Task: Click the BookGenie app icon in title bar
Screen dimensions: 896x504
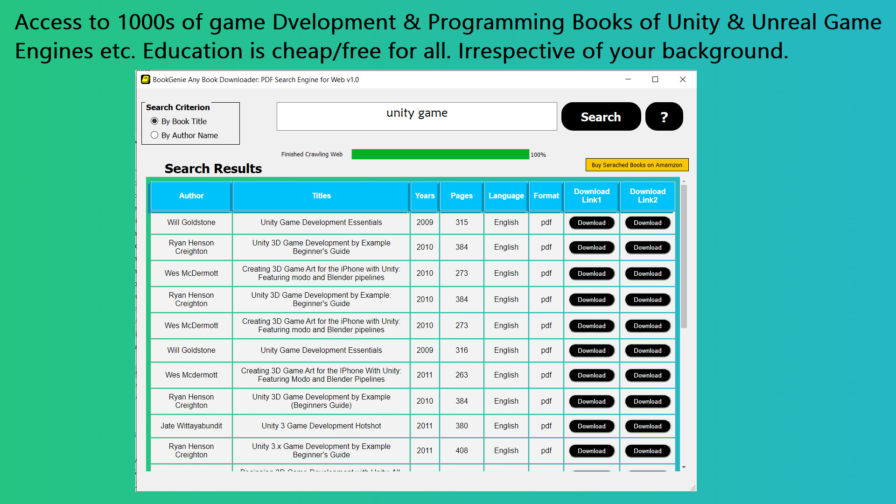Action: 146,79
